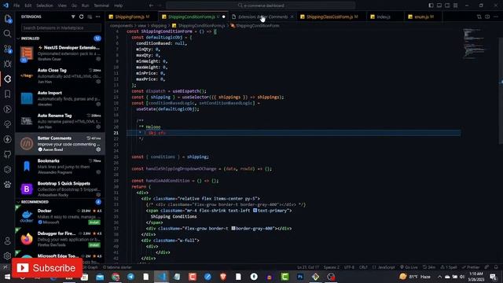Viewport: 503px width, 283px height.
Task: Click Go Live in status bar
Action: tap(409, 267)
